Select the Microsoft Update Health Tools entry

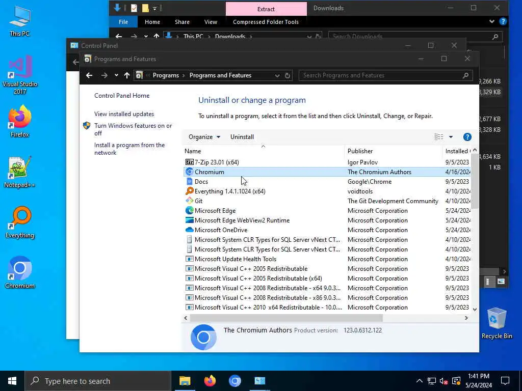327,259
